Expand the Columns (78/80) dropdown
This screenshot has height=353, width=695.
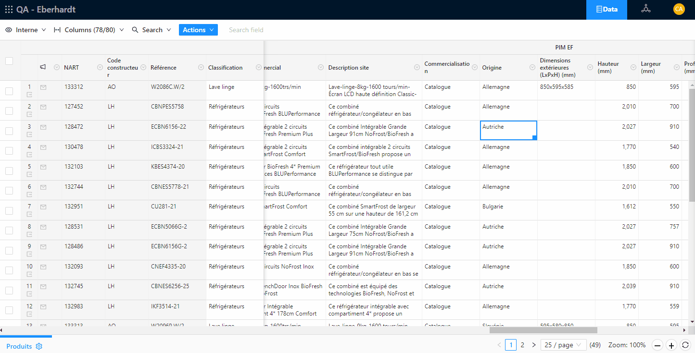[89, 30]
